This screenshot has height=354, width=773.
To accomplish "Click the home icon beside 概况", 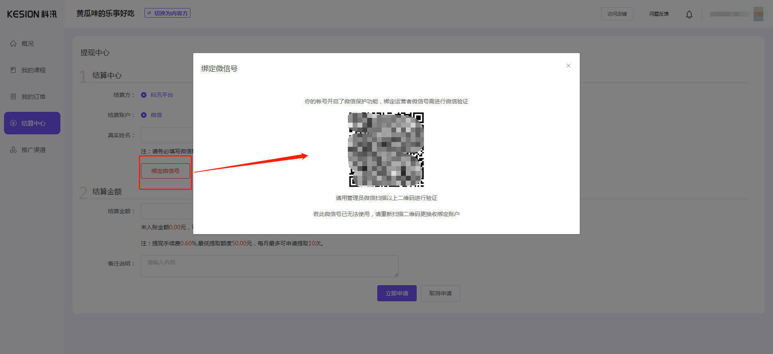I will (13, 43).
